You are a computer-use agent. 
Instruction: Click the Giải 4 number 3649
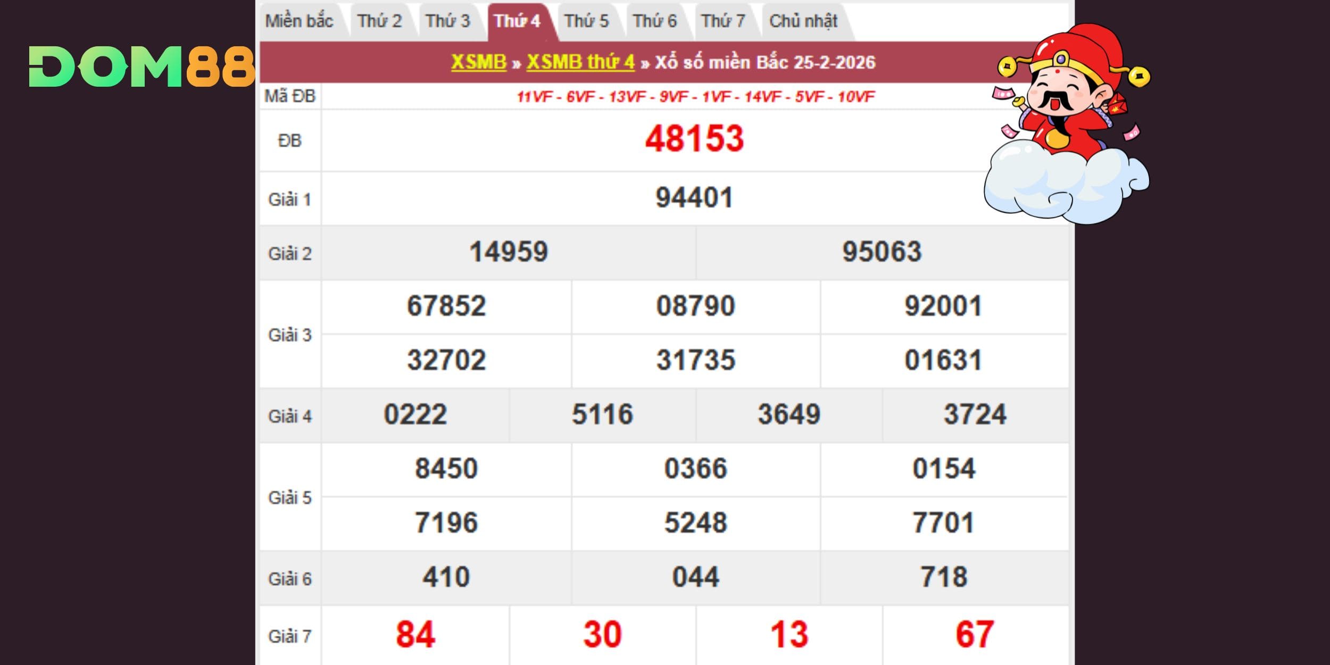click(789, 415)
